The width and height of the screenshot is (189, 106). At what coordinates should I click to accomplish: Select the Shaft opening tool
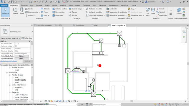pos(153,11)
